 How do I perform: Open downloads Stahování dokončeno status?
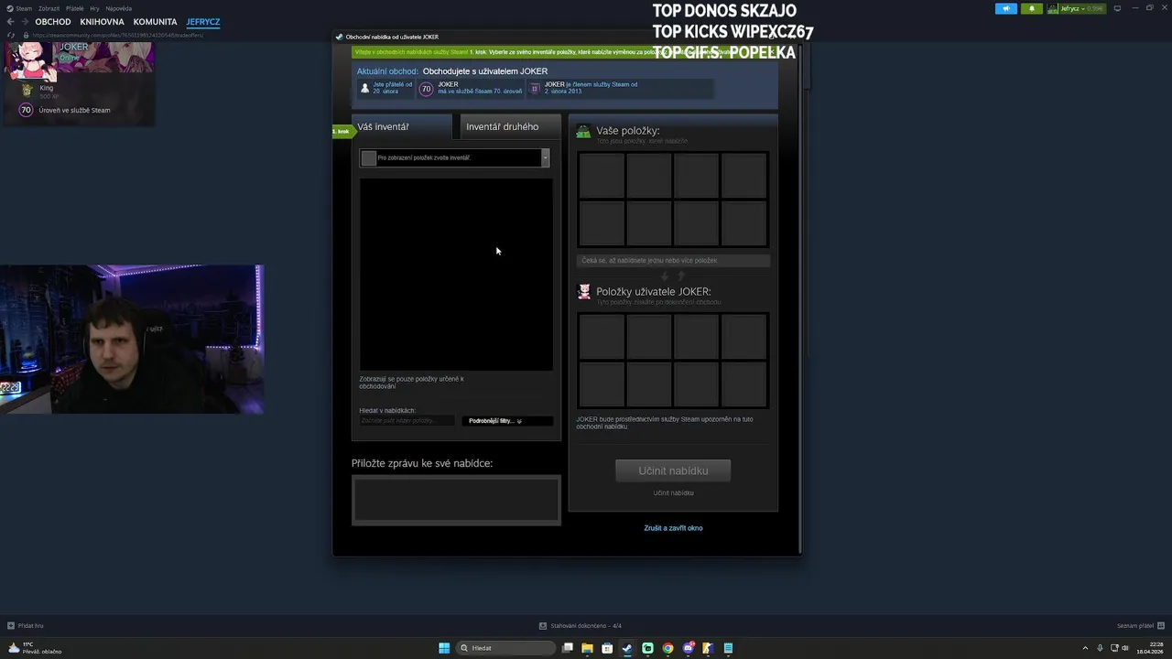581,626
